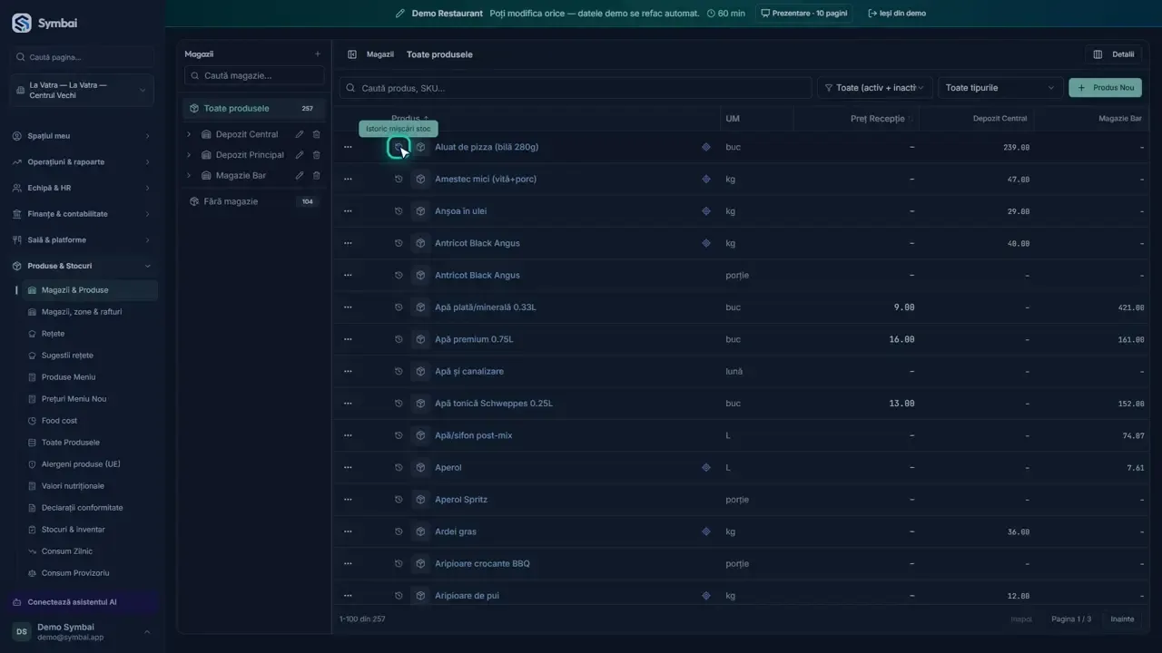Open the La Vatra location selector

click(84, 91)
